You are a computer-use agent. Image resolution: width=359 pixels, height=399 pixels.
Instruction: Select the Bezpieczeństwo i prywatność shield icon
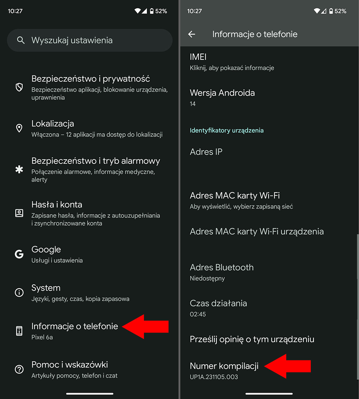19,87
